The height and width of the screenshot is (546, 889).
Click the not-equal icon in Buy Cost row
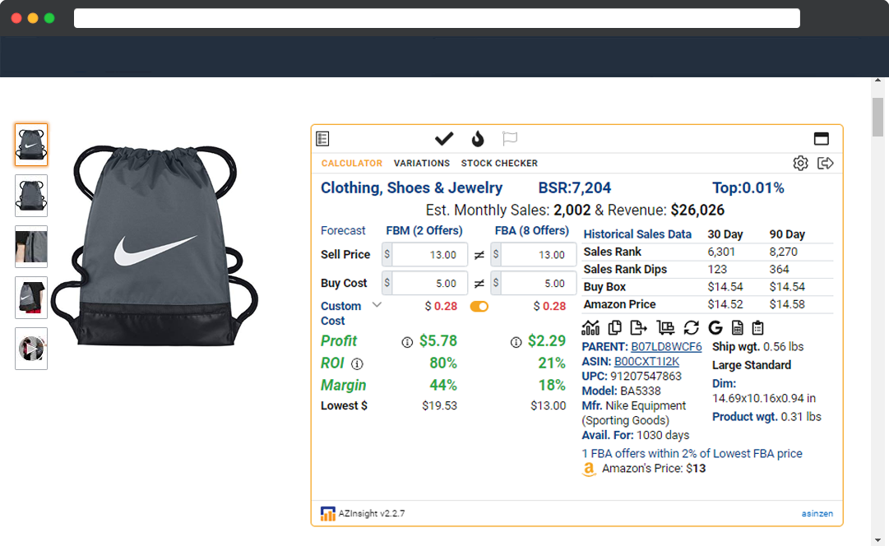point(479,284)
